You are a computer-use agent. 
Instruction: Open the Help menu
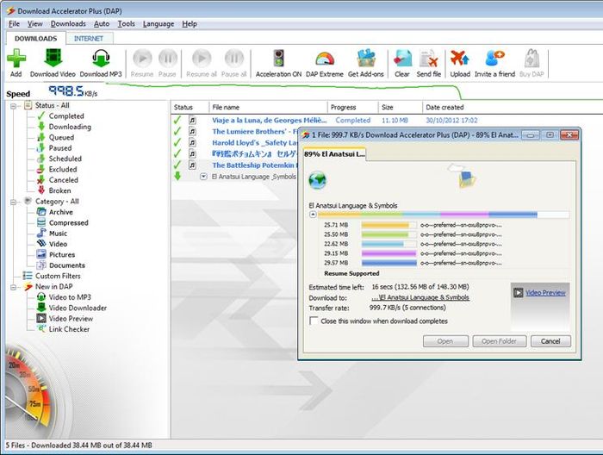(x=190, y=23)
